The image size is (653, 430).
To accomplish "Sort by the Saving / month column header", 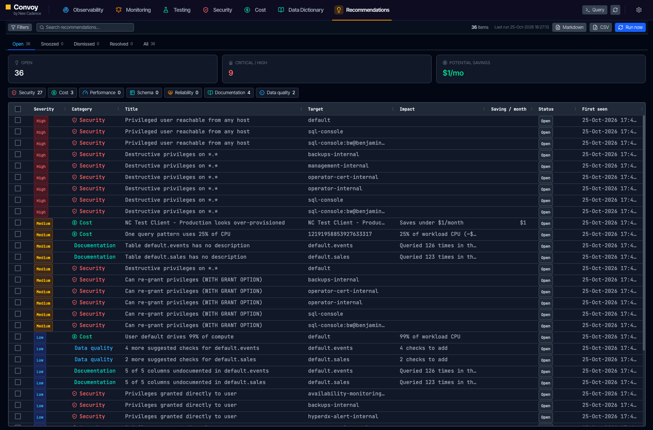I will tap(508, 109).
